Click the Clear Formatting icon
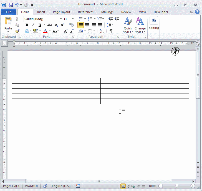Image resolution: width=202 pixels, height=191 pixels. coord(72,25)
